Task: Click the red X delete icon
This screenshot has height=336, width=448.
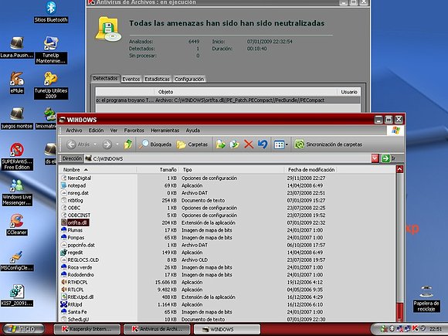Action: click(x=249, y=144)
